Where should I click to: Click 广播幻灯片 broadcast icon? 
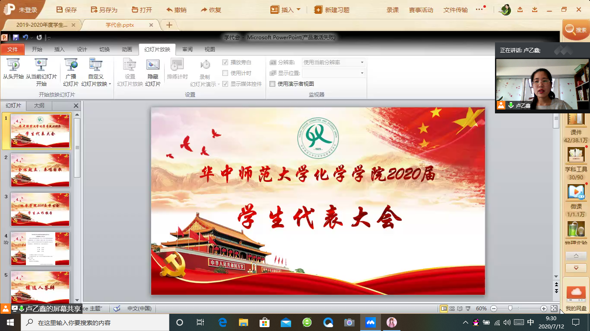[71, 65]
